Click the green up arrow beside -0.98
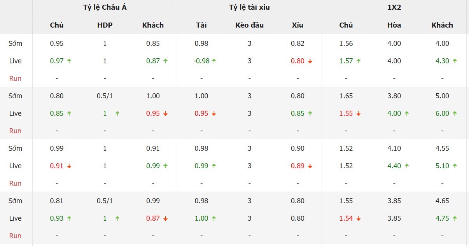This screenshot has width=469, height=246. (x=214, y=61)
